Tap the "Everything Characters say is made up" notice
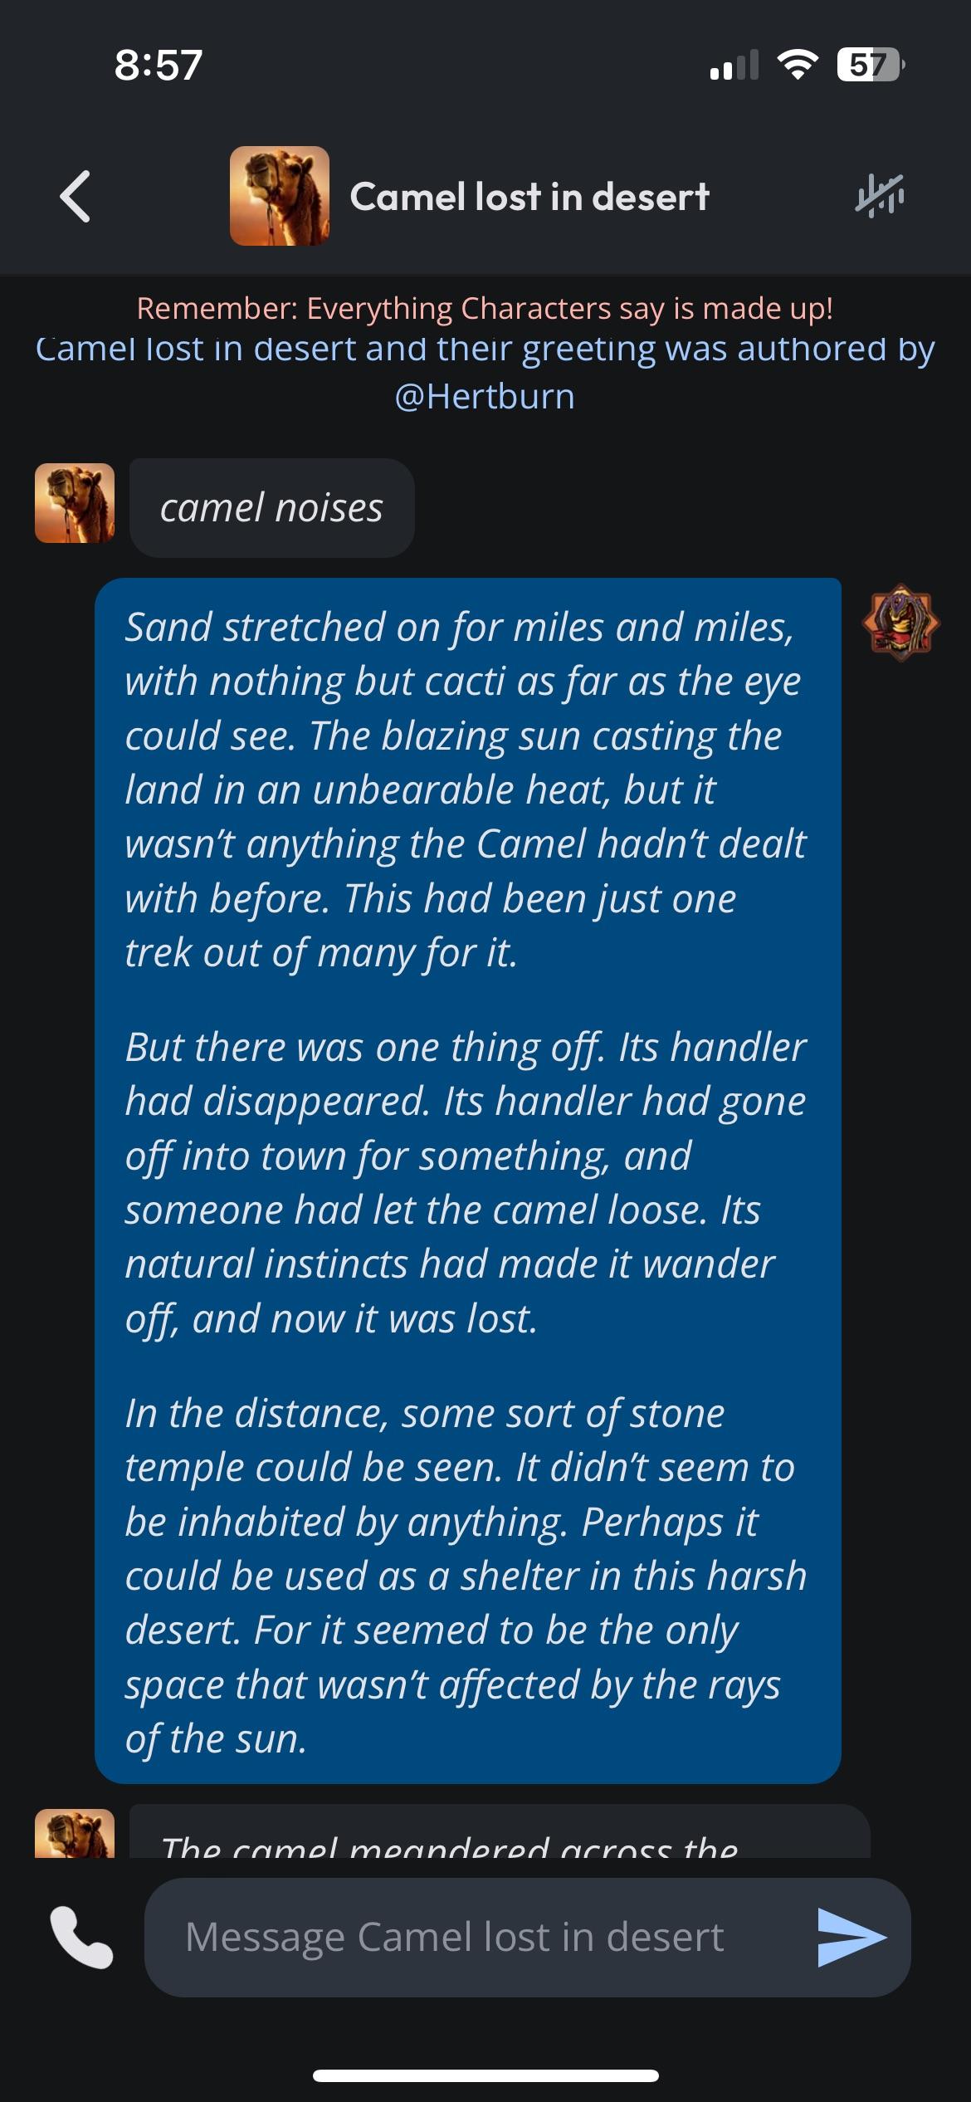This screenshot has height=2102, width=971. tap(485, 308)
